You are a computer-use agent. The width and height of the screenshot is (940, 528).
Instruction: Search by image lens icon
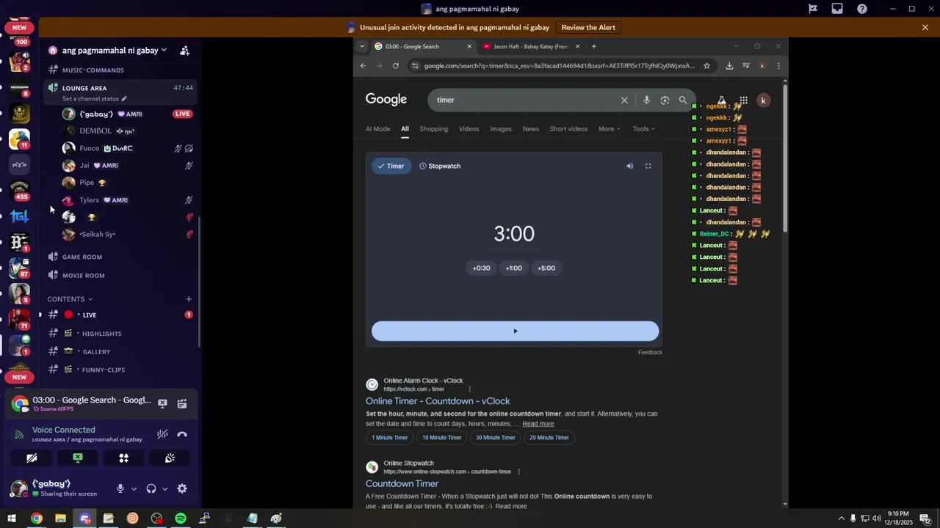[x=665, y=100]
